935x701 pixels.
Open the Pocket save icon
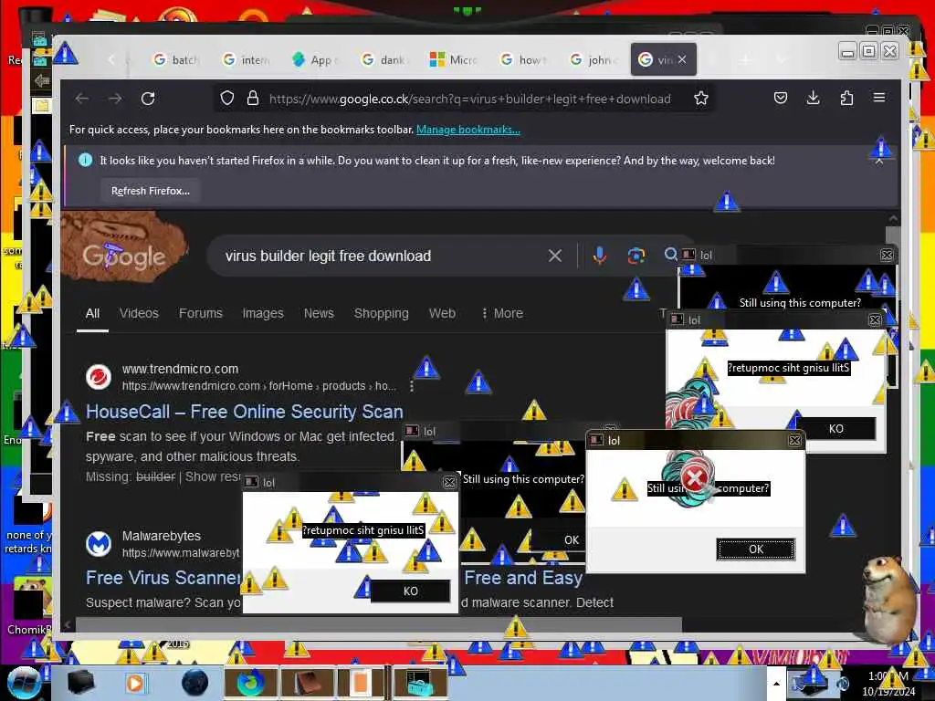780,98
